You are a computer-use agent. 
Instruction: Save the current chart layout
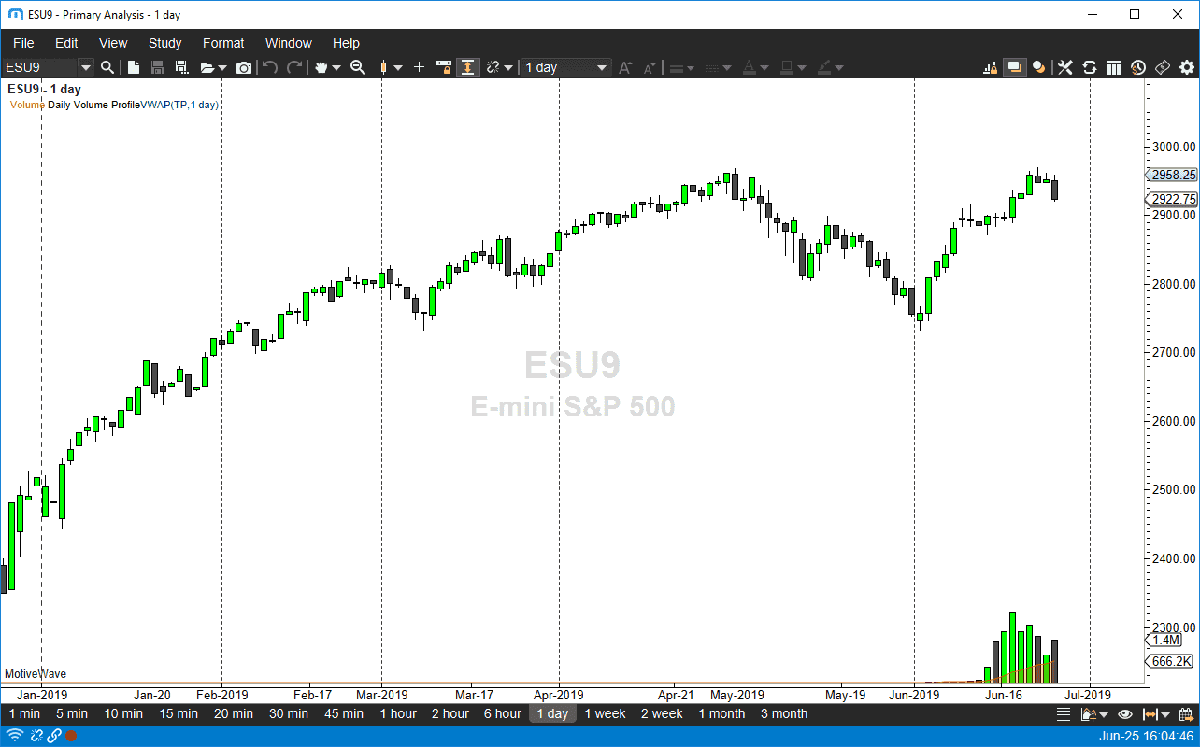[158, 67]
